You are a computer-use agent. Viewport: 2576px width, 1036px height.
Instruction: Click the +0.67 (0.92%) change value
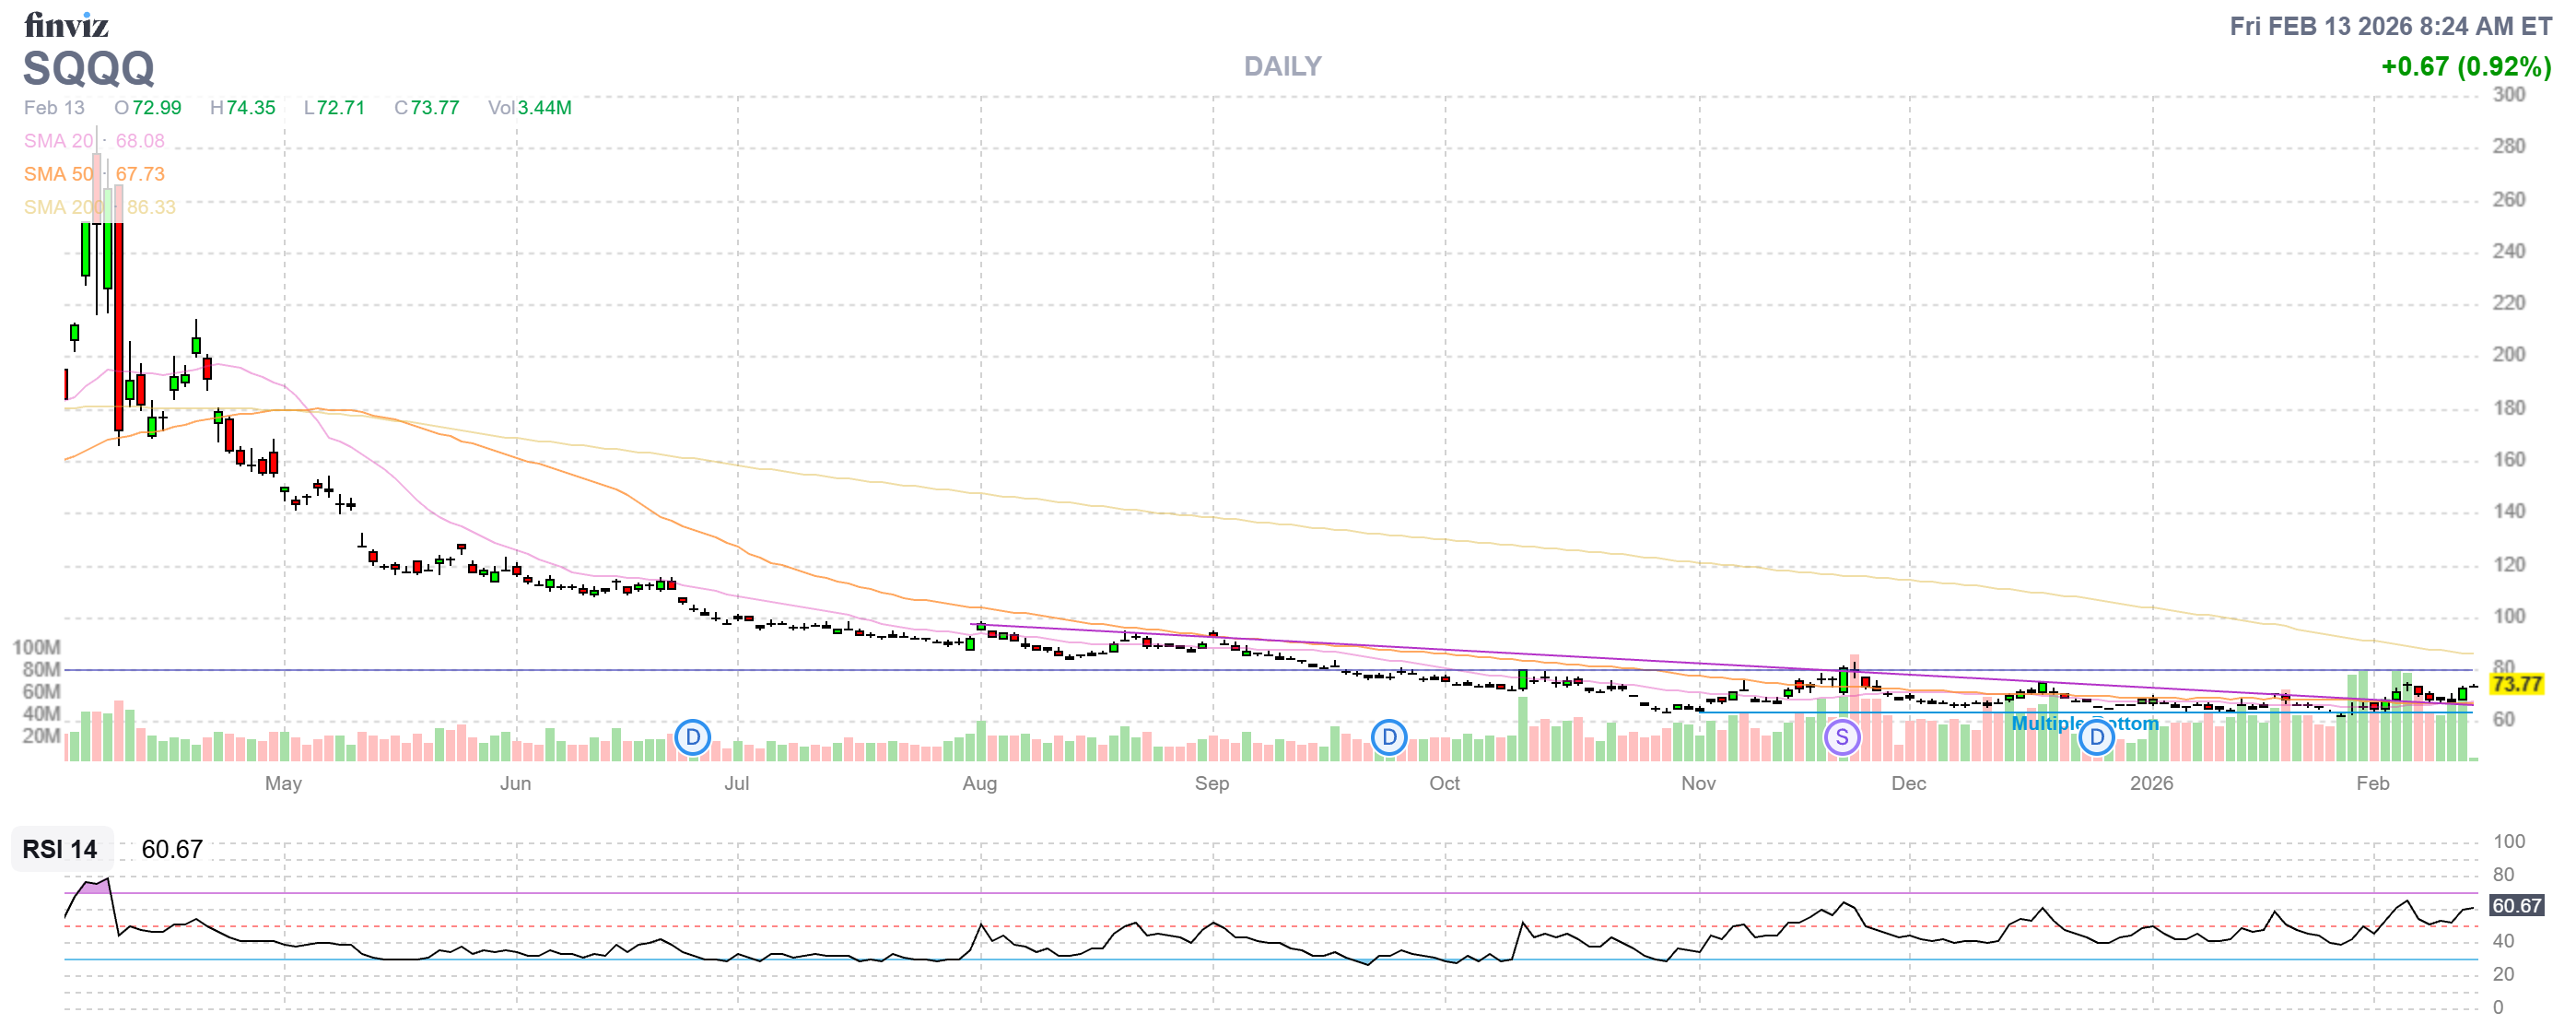(x=2465, y=66)
